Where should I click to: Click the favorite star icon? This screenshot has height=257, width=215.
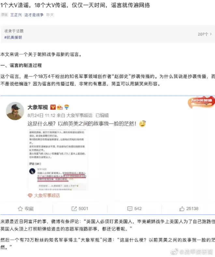pyautogui.click(x=20, y=209)
